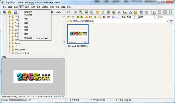Open the 工具 menu

click(57, 7)
